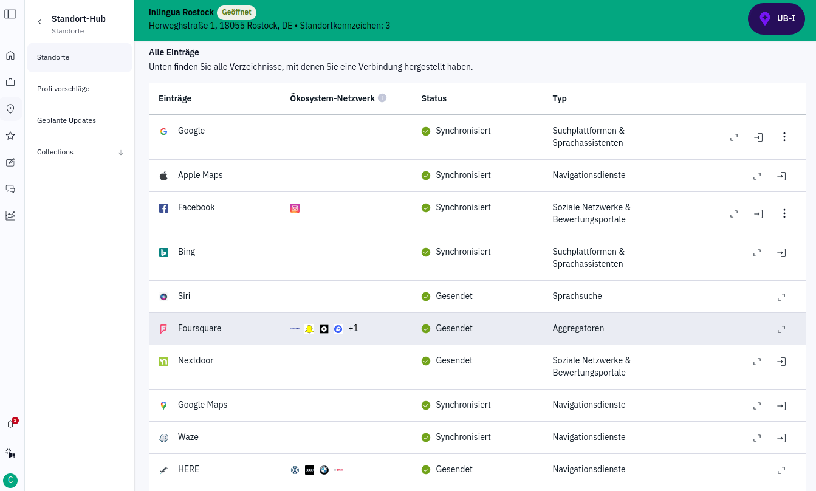Open the notifications bell icon
This screenshot has height=491, width=816.
pos(10,424)
